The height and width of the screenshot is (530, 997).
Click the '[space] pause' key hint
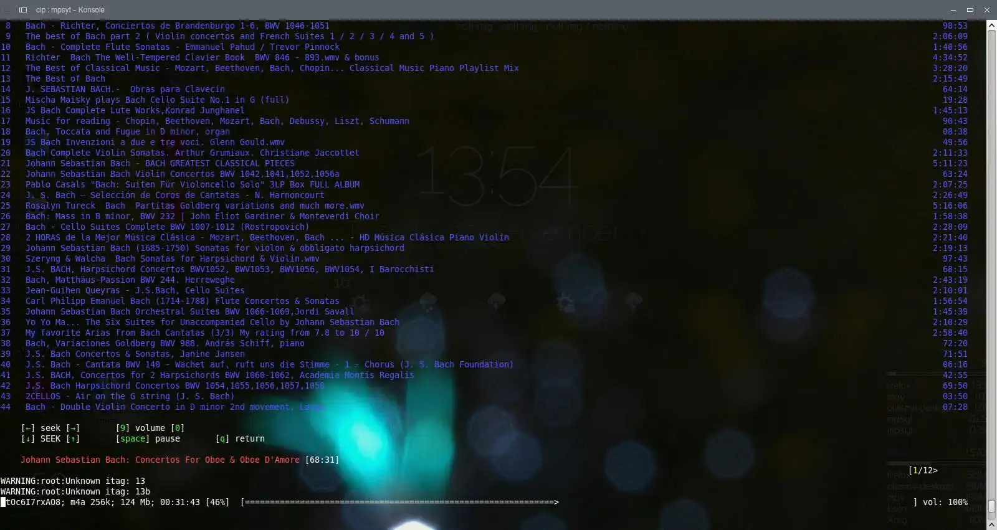coord(148,438)
